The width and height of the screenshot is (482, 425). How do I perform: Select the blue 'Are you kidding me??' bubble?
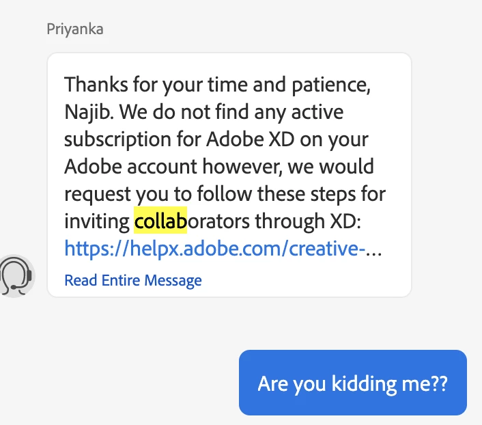click(352, 383)
